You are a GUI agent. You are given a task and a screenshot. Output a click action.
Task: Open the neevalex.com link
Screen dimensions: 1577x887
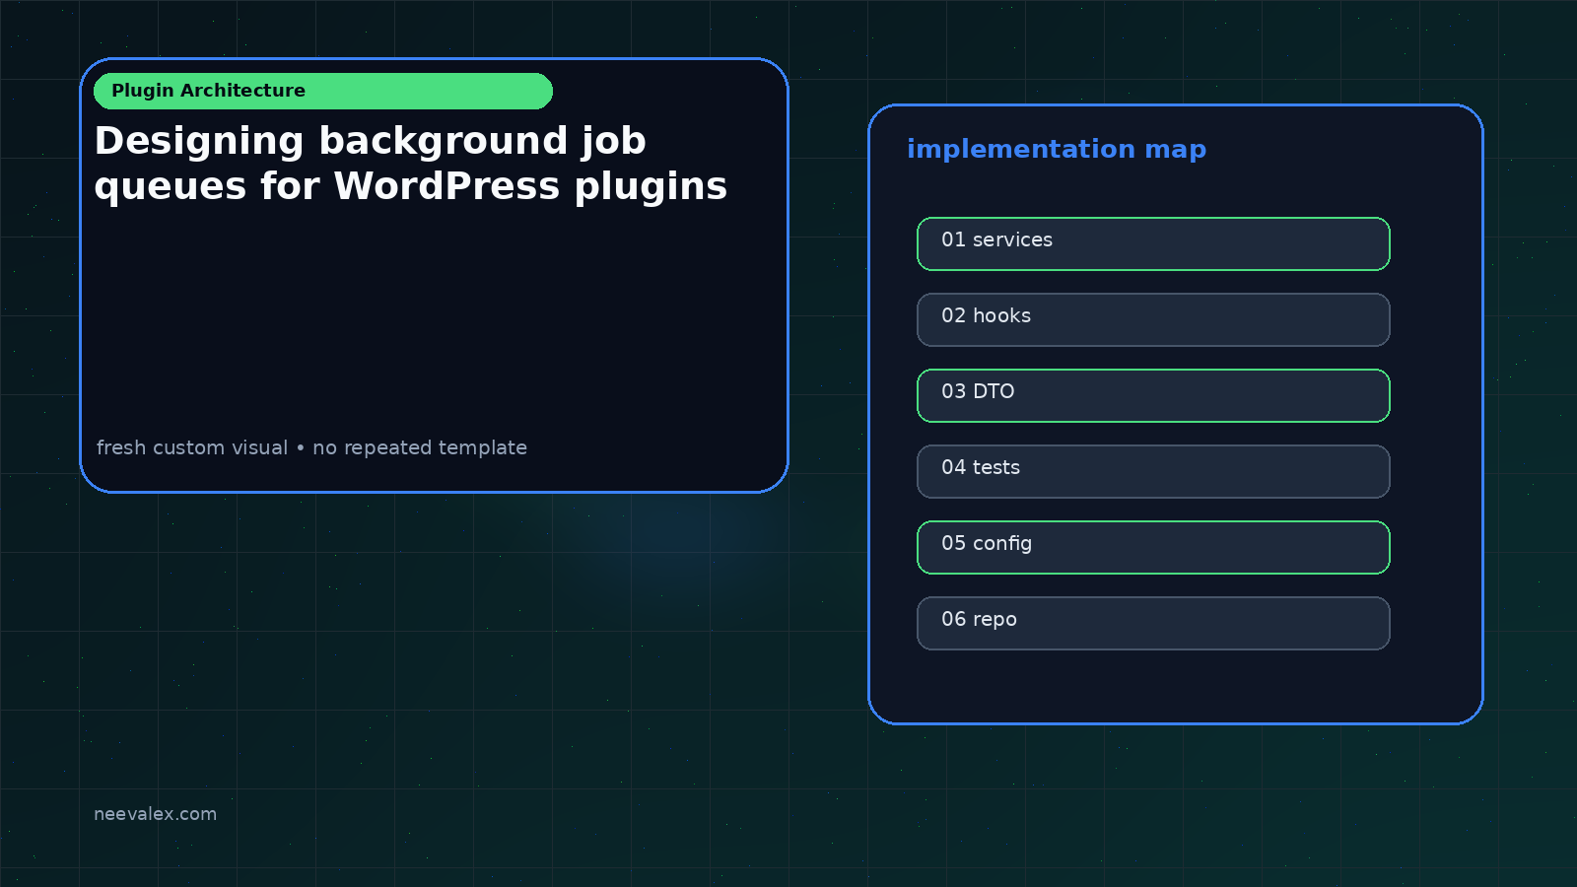point(155,814)
